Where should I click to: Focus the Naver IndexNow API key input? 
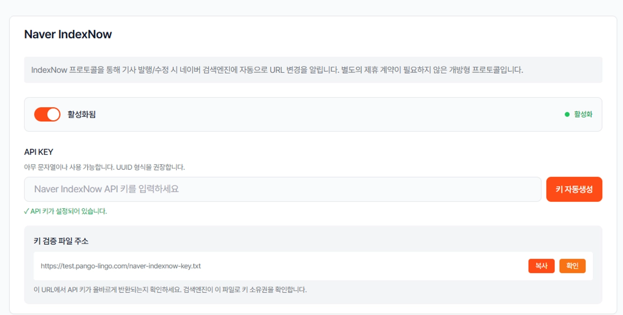pyautogui.click(x=282, y=189)
